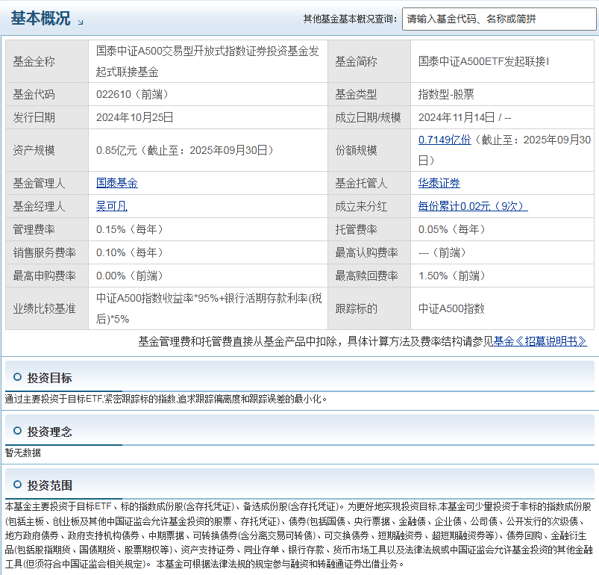This screenshot has height=575, width=599.
Task: Click the investment objective sentence 通过主要投资于目标ETF
Action: click(x=166, y=399)
